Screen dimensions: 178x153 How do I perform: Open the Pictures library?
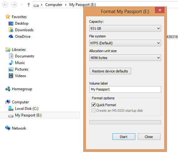tap(22, 69)
